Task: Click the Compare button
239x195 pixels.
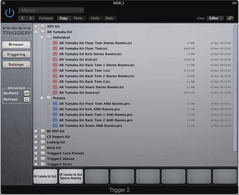Action: click(x=46, y=18)
